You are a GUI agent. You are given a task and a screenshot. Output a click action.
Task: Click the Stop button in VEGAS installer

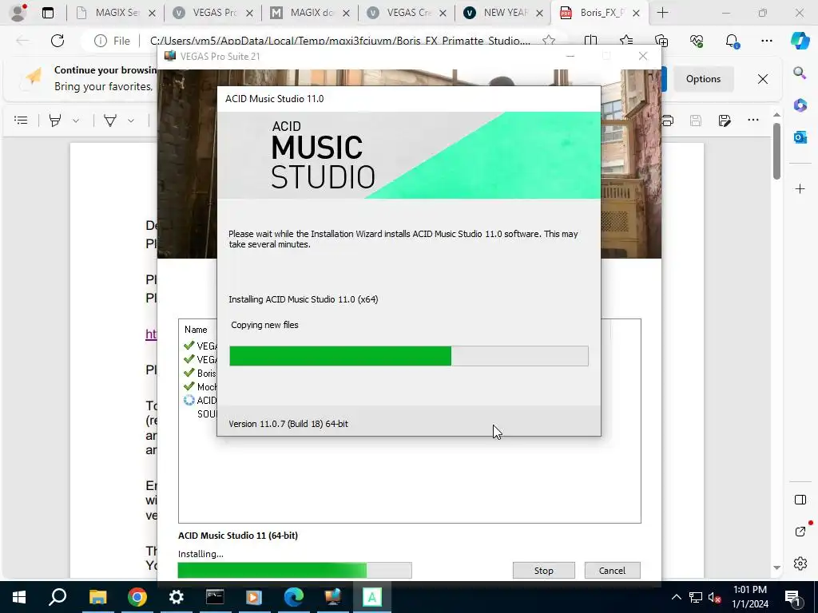coord(543,570)
